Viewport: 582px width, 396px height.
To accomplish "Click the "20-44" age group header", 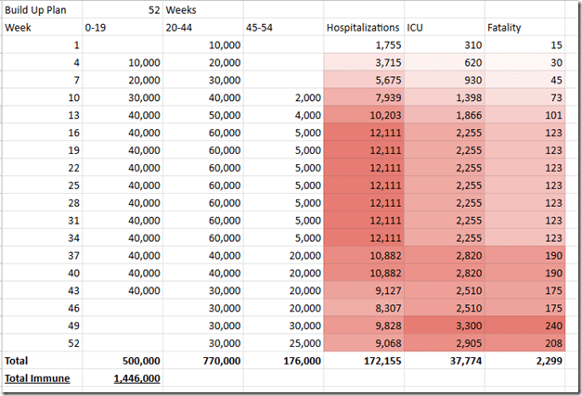I will [179, 28].
